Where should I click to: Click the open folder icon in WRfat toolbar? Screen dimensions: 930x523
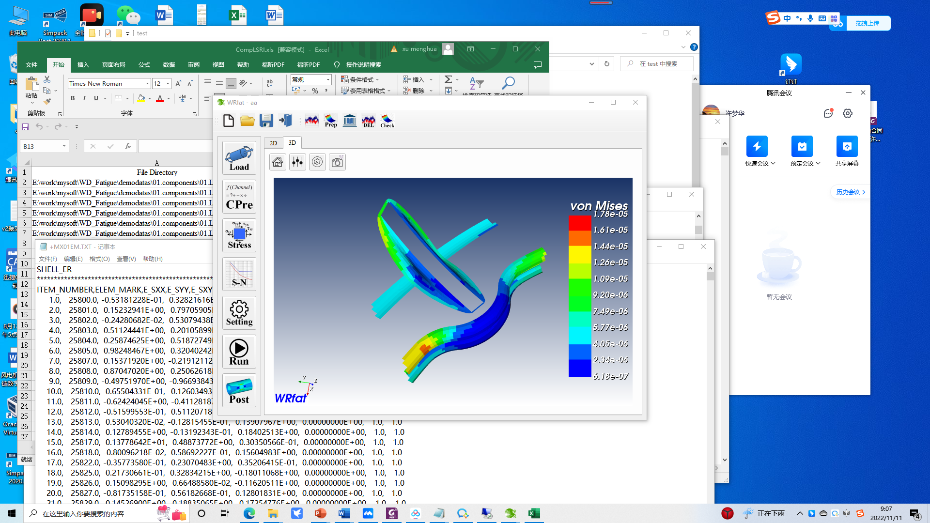[x=248, y=121]
